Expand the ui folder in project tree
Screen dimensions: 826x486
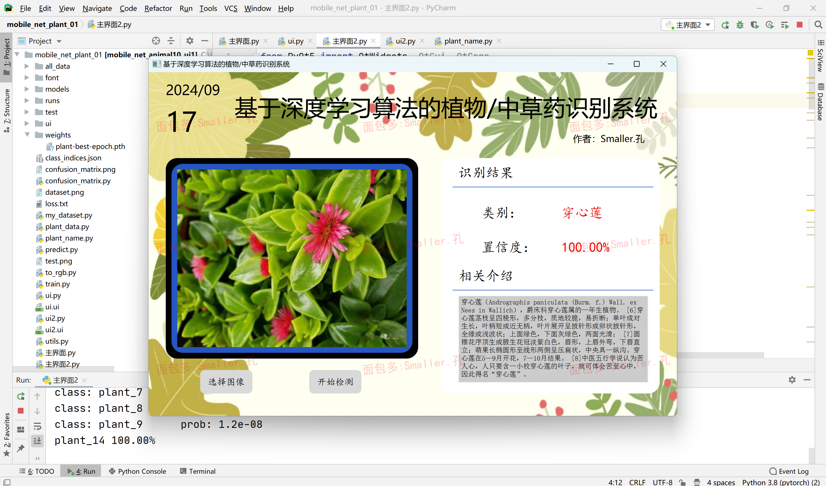coord(27,123)
